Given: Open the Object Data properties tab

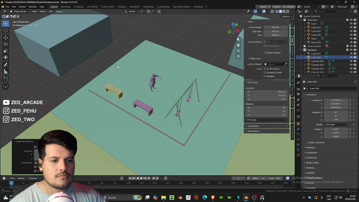Looking at the screenshot, I should [298, 150].
